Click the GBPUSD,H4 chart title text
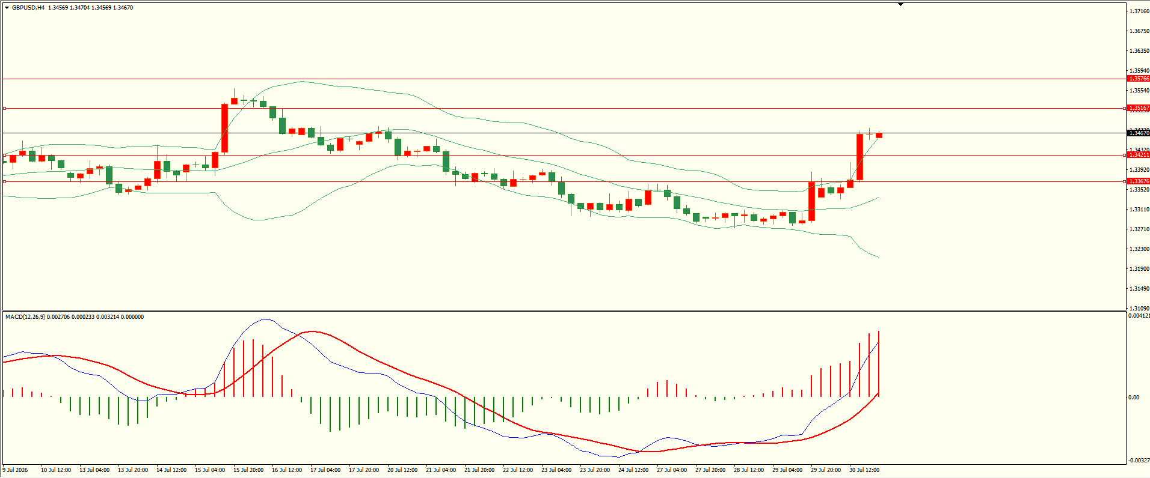 (28, 8)
